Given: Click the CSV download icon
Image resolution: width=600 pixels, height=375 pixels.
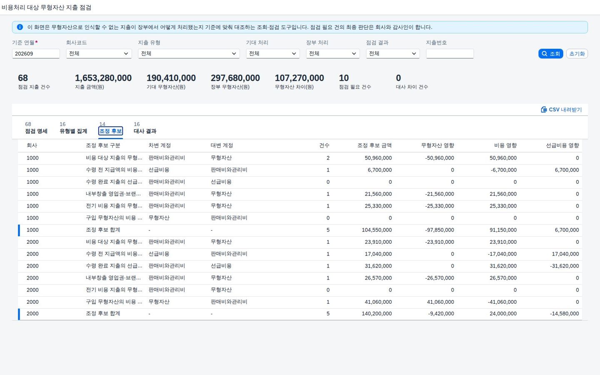Looking at the screenshot, I should click(544, 110).
